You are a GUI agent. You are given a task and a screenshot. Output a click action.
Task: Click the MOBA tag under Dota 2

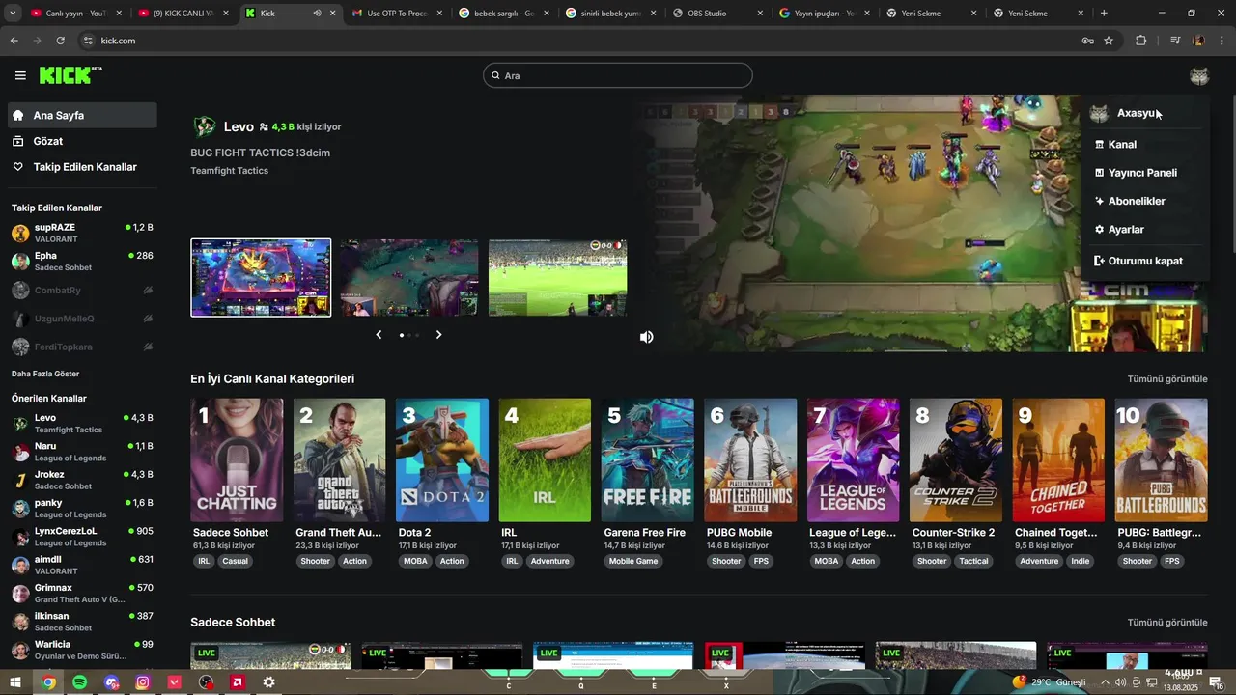415,561
